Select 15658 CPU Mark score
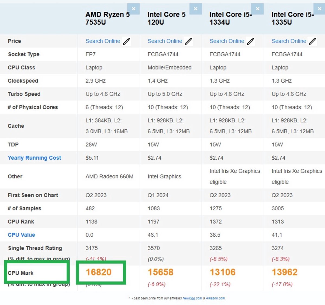The height and width of the screenshot is (305, 325). (161, 272)
